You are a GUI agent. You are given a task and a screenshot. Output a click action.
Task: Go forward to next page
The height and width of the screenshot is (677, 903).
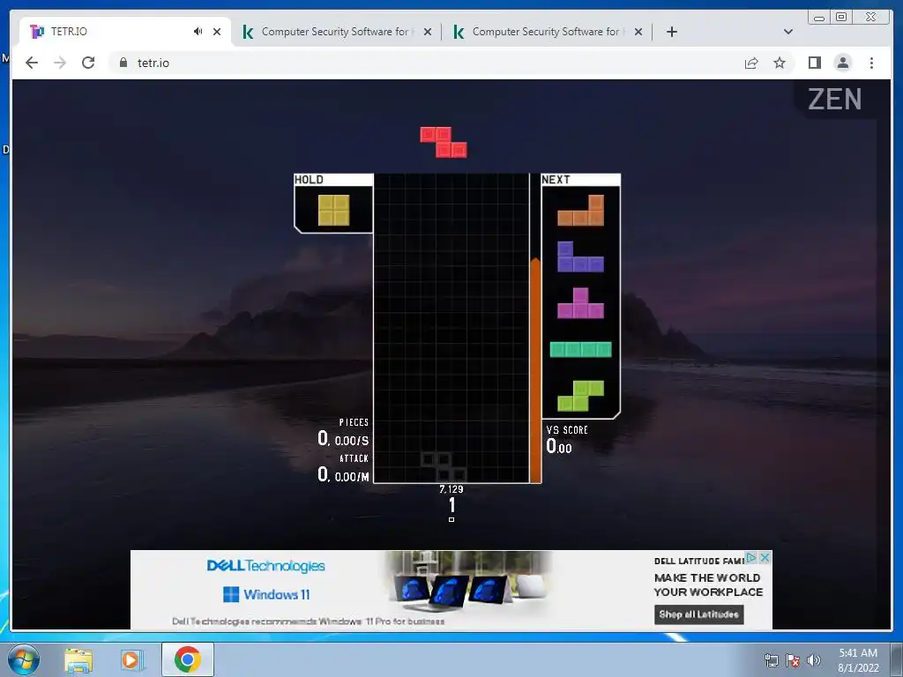[x=60, y=63]
